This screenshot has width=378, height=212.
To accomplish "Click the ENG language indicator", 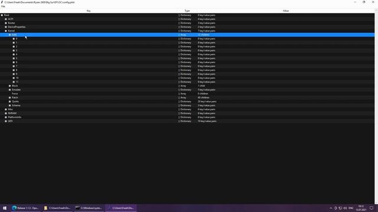I will 351,208.
